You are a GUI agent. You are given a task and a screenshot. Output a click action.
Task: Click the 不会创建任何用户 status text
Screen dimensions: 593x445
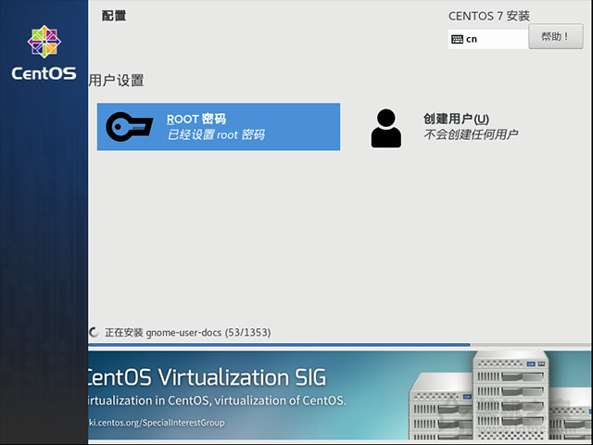[x=471, y=134]
